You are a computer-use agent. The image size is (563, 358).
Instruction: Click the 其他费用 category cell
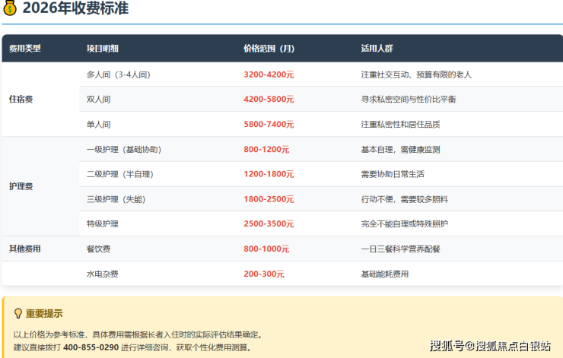point(25,249)
